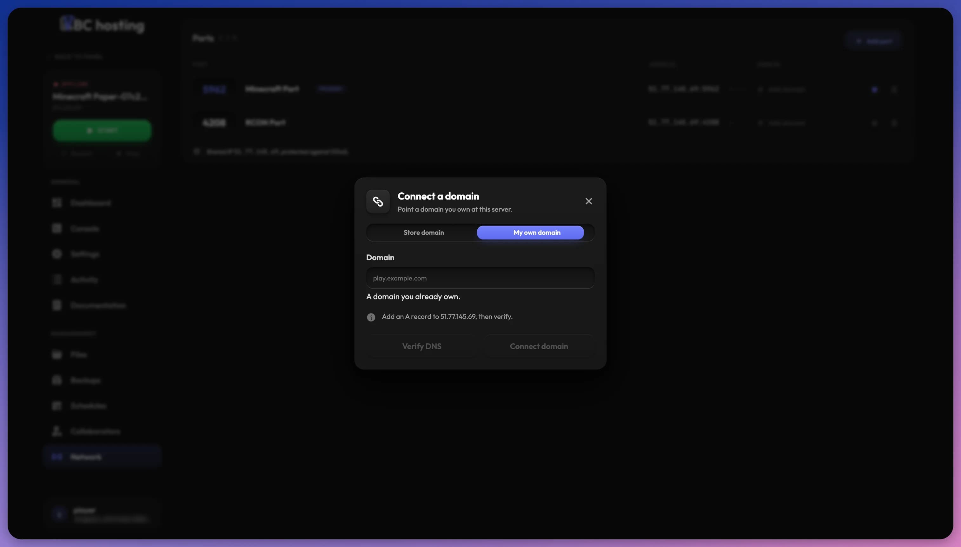Open the Dashboard sidebar icon
961x547 pixels.
pos(57,203)
